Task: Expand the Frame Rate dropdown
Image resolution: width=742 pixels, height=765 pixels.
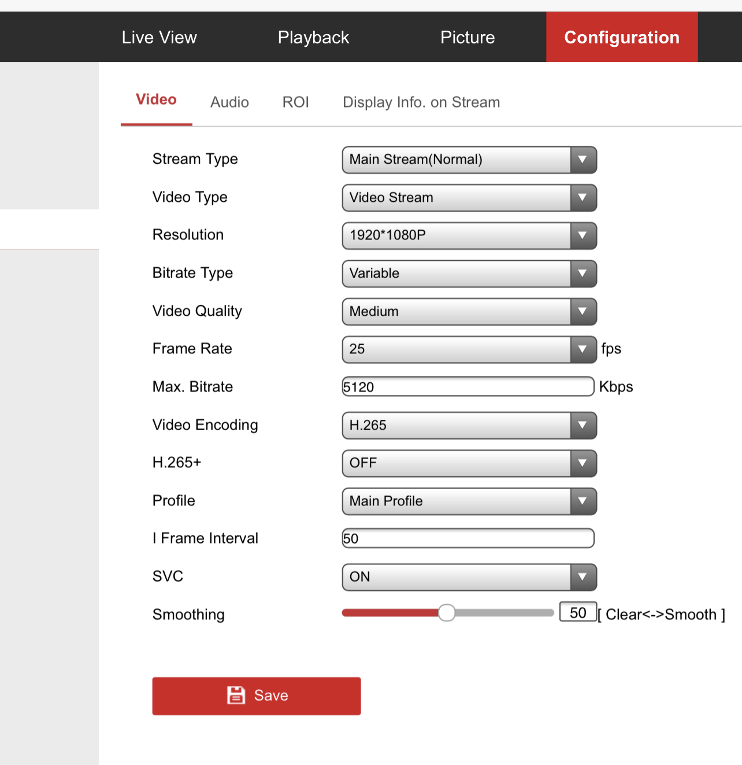Action: pos(469,349)
